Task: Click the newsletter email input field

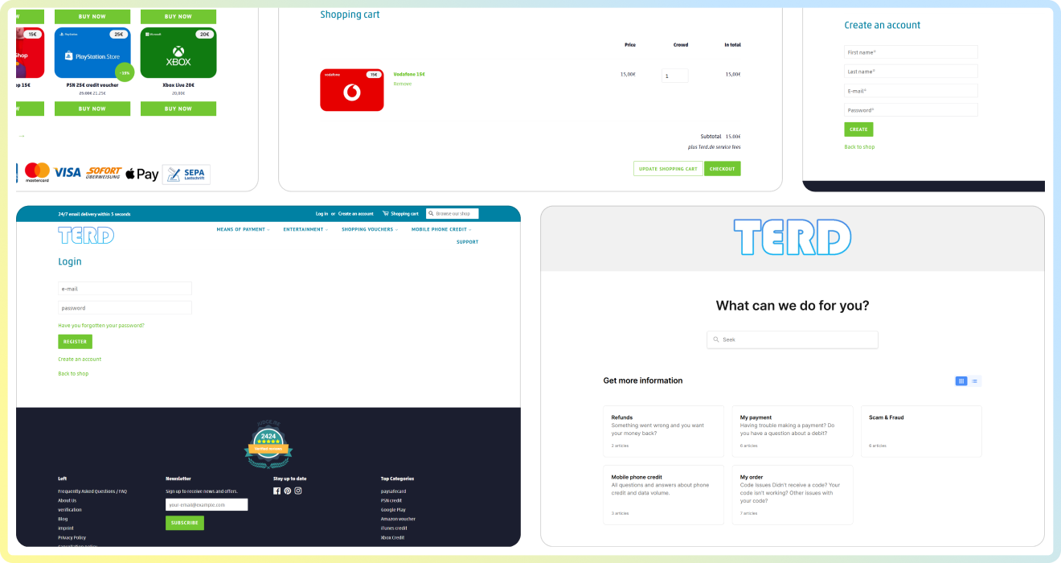Action: [x=207, y=505]
